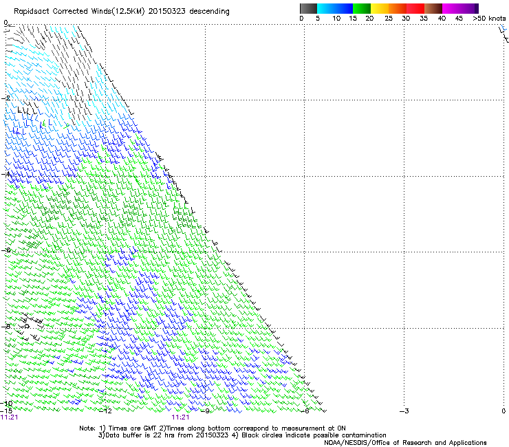Image resolution: width=509 pixels, height=447 pixels.
Task: Click the "20" label under the color bar
Action: point(369,19)
